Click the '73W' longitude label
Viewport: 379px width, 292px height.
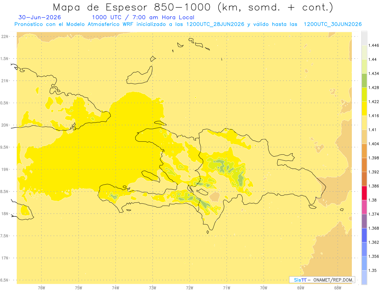(x=153, y=288)
